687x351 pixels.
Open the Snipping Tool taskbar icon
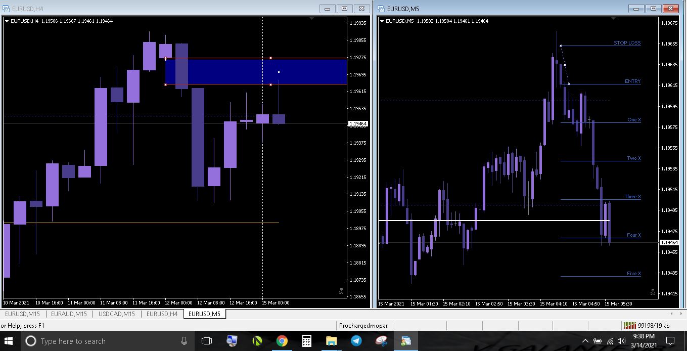pos(381,341)
